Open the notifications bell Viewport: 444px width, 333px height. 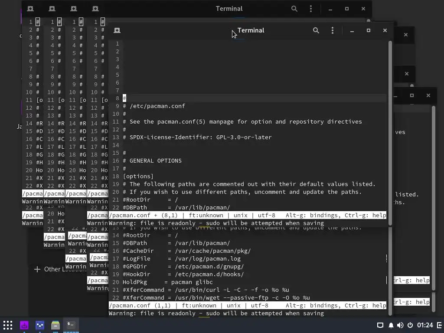[391, 325]
